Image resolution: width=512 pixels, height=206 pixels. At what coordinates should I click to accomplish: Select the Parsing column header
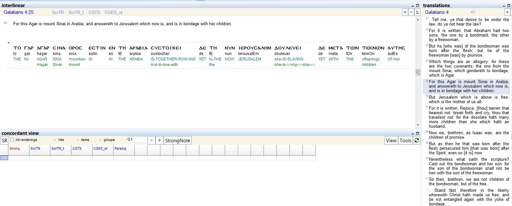120,148
